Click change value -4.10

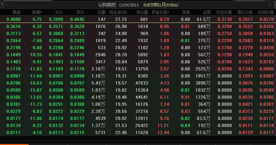36,132
